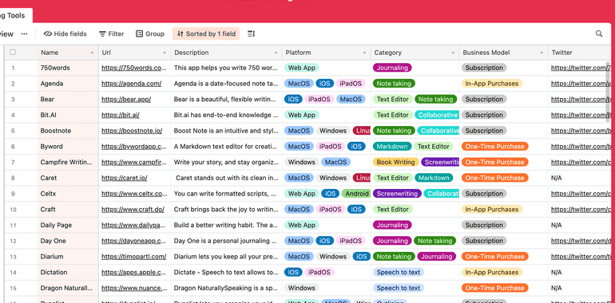Click the Twitter link in row 1
The height and width of the screenshot is (303, 615).
click(581, 68)
